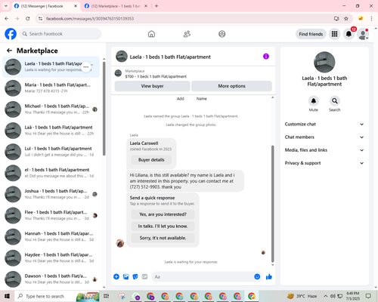Show hidden system tray icons chevron
The image size is (378, 302).
coord(326,296)
